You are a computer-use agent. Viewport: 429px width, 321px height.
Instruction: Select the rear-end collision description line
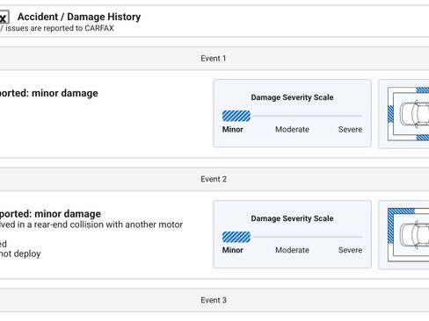[x=91, y=225]
